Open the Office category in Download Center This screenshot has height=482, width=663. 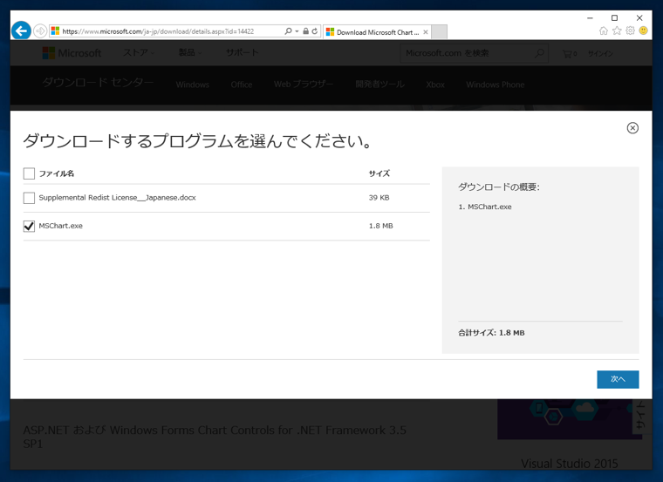pos(242,85)
